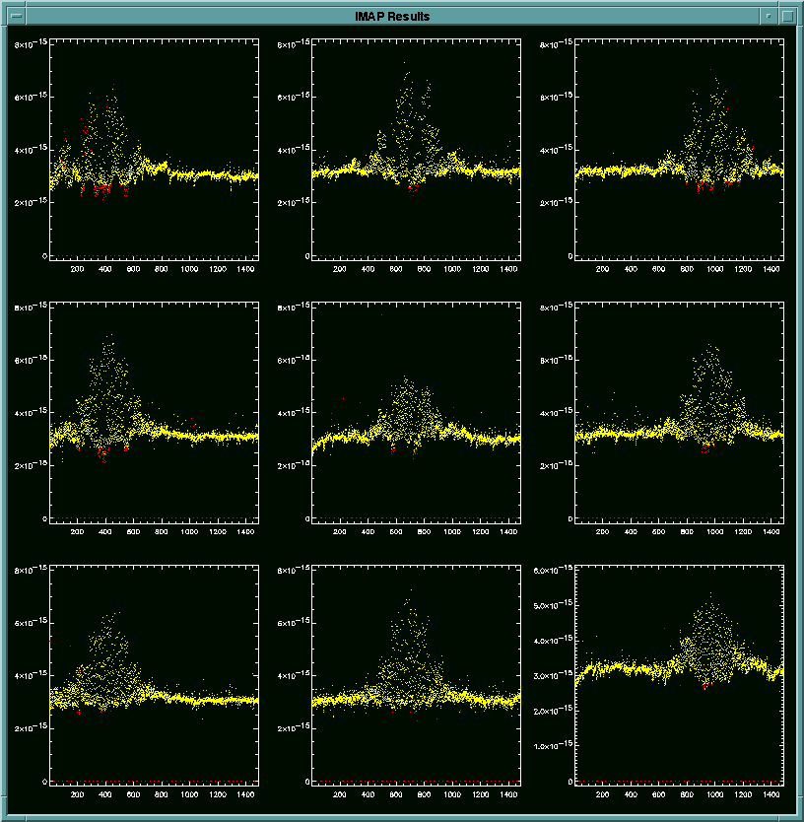This screenshot has width=804, height=822.
Task: Select the top-left scatter plot
Action: tap(154, 150)
